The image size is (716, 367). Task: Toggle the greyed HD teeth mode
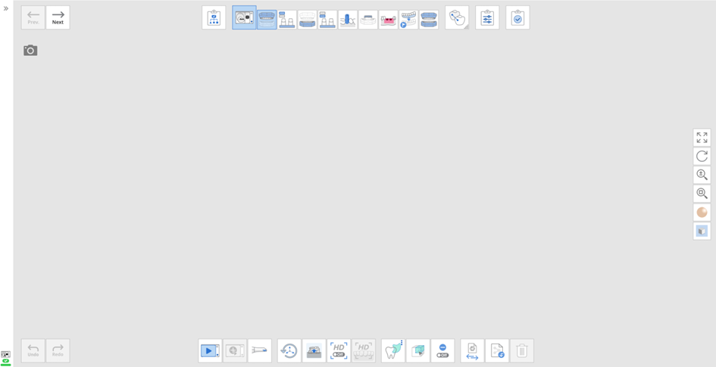point(364,350)
